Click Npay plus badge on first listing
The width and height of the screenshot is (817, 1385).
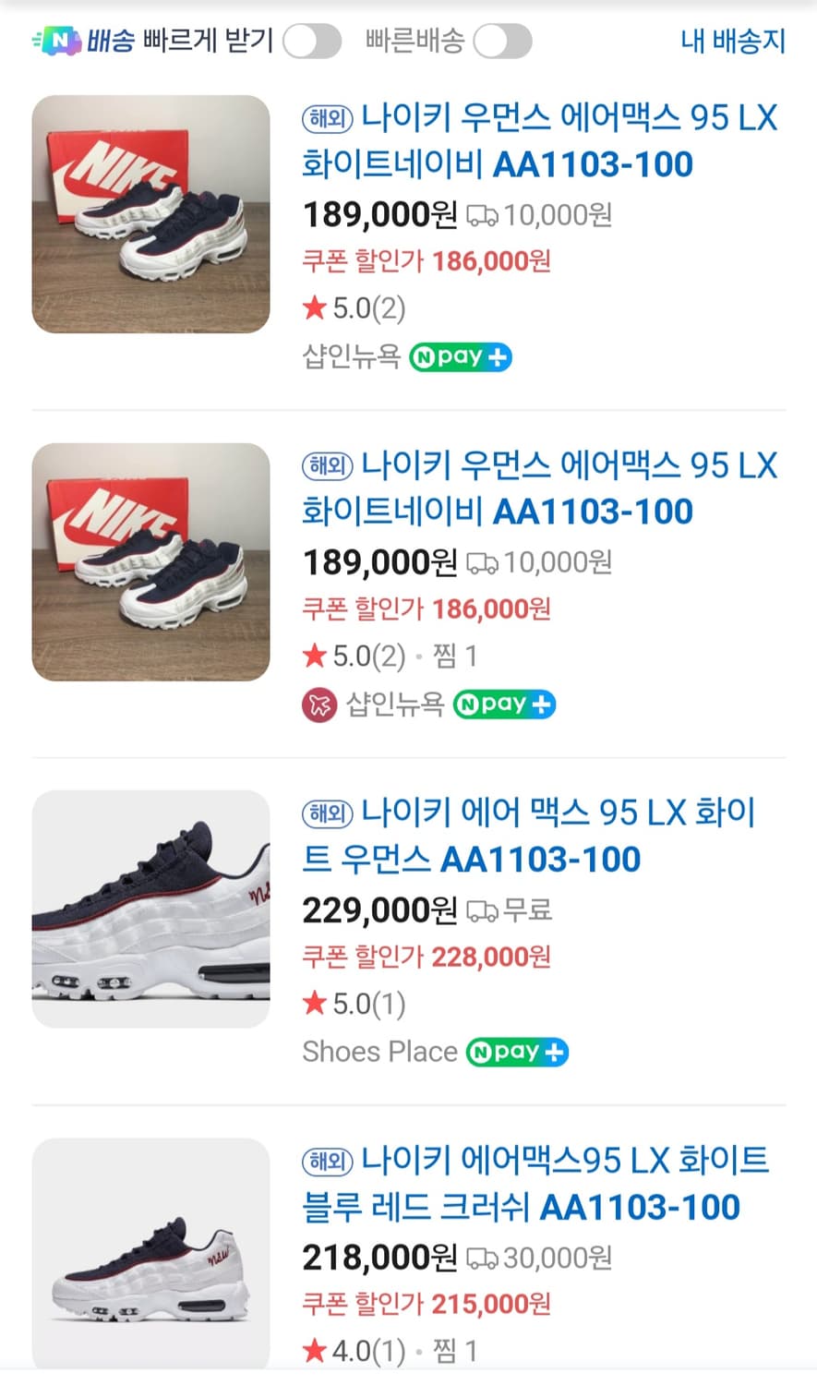pos(460,357)
